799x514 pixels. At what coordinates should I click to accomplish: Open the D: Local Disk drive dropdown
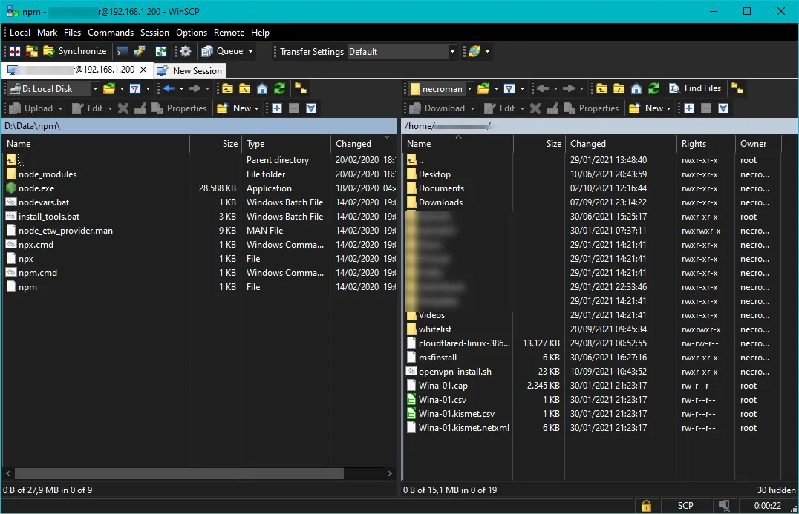(x=95, y=88)
